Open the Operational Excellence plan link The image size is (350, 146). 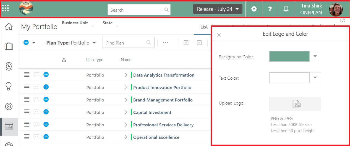[x=156, y=137]
